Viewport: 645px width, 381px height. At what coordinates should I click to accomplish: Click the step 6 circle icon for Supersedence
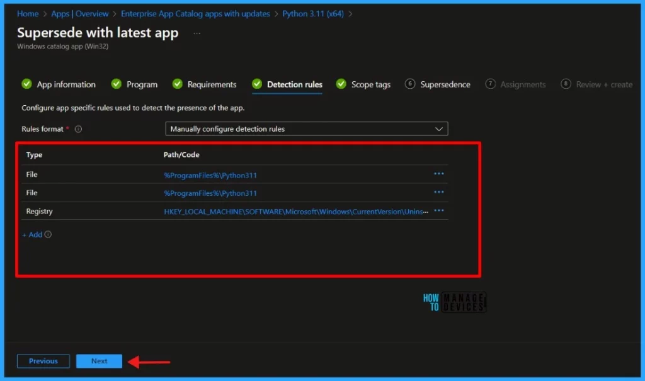click(409, 84)
